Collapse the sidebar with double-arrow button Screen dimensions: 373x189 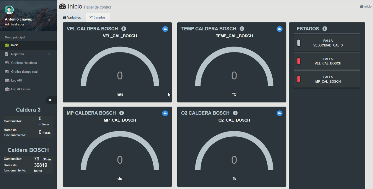point(50,100)
